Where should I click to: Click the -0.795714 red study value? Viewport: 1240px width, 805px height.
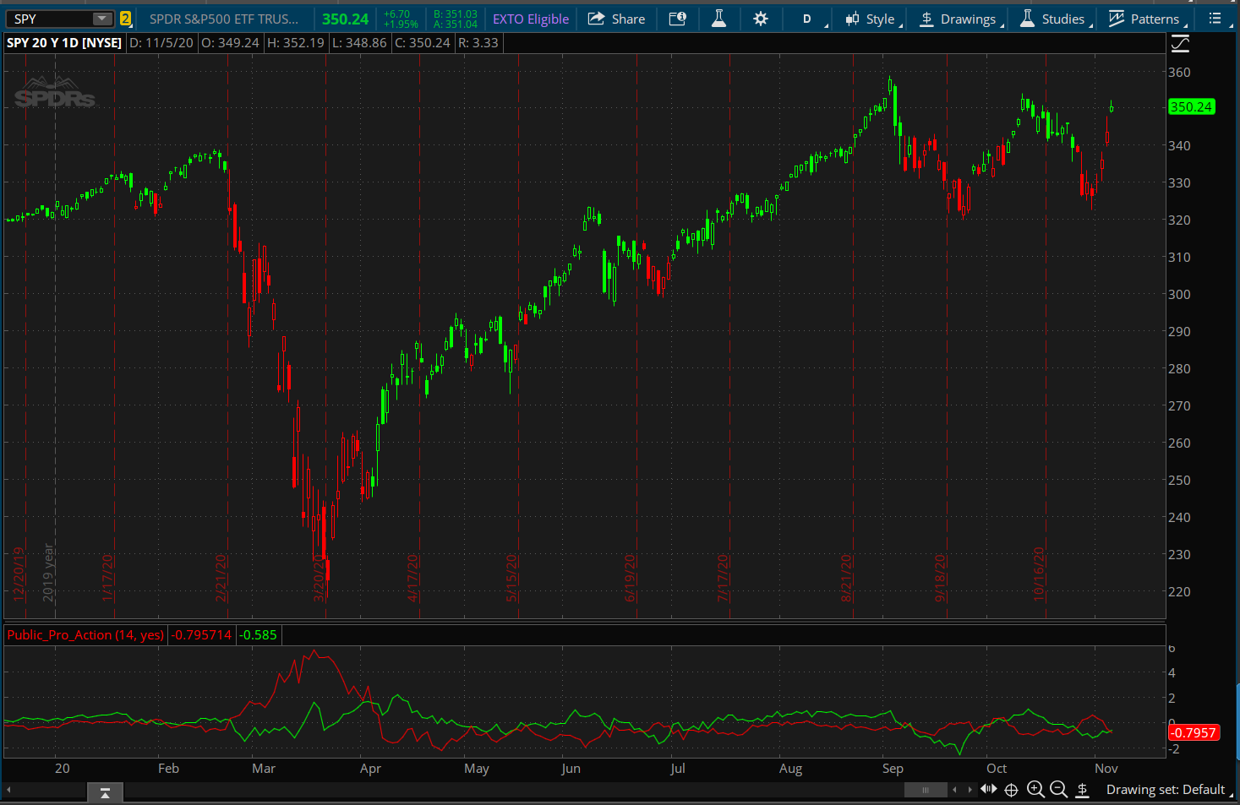coord(202,635)
